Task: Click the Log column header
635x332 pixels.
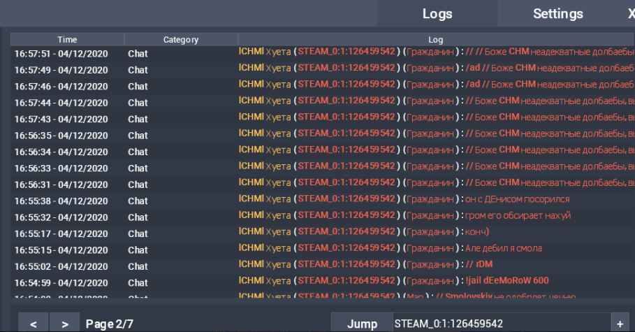Action: 435,40
